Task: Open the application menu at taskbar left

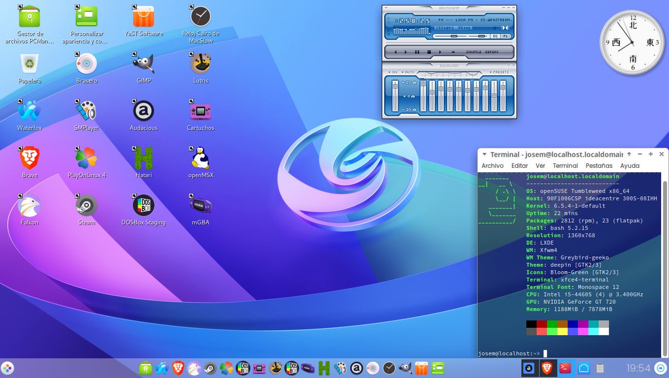Action: pyautogui.click(x=8, y=368)
